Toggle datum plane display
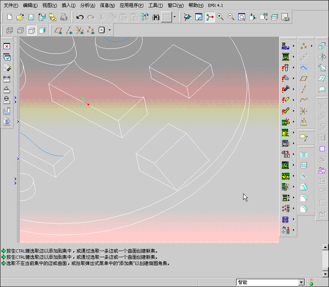The image size is (329, 287). coord(58,30)
